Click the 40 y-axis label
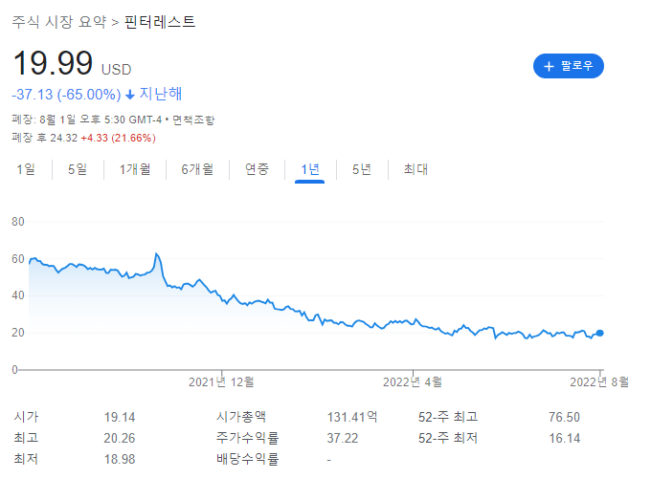Image resolution: width=651 pixels, height=479 pixels. [x=18, y=295]
